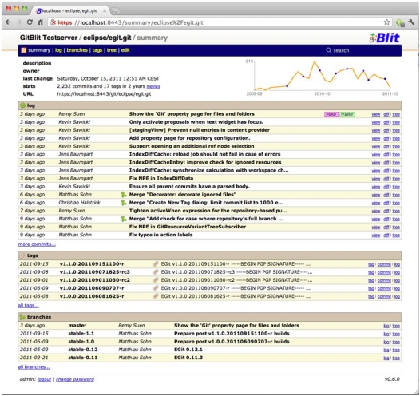Reload the page with the refresh icon

30,22
